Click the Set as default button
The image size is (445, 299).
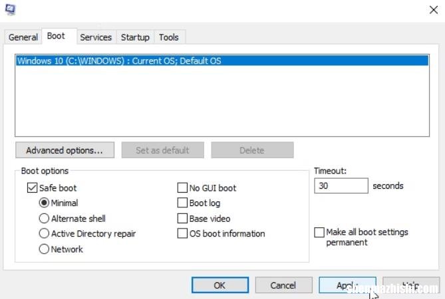tap(162, 150)
